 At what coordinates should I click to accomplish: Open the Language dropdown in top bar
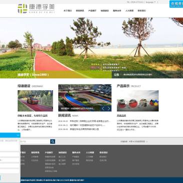coord(150,2)
